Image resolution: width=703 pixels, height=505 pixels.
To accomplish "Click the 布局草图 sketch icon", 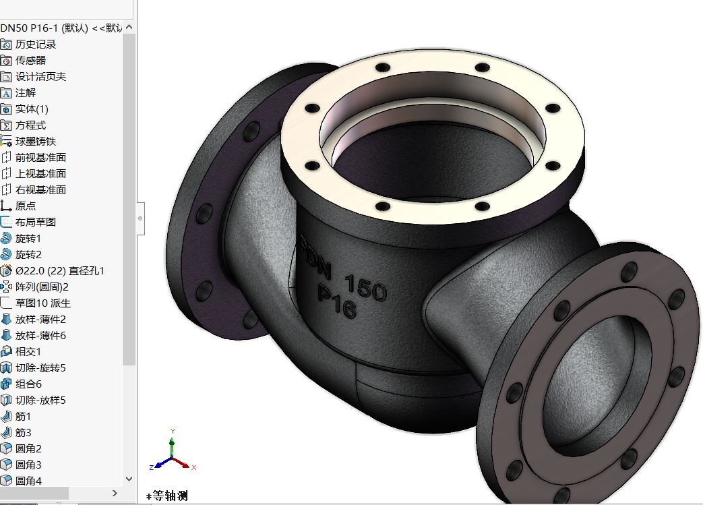I will [x=6, y=222].
